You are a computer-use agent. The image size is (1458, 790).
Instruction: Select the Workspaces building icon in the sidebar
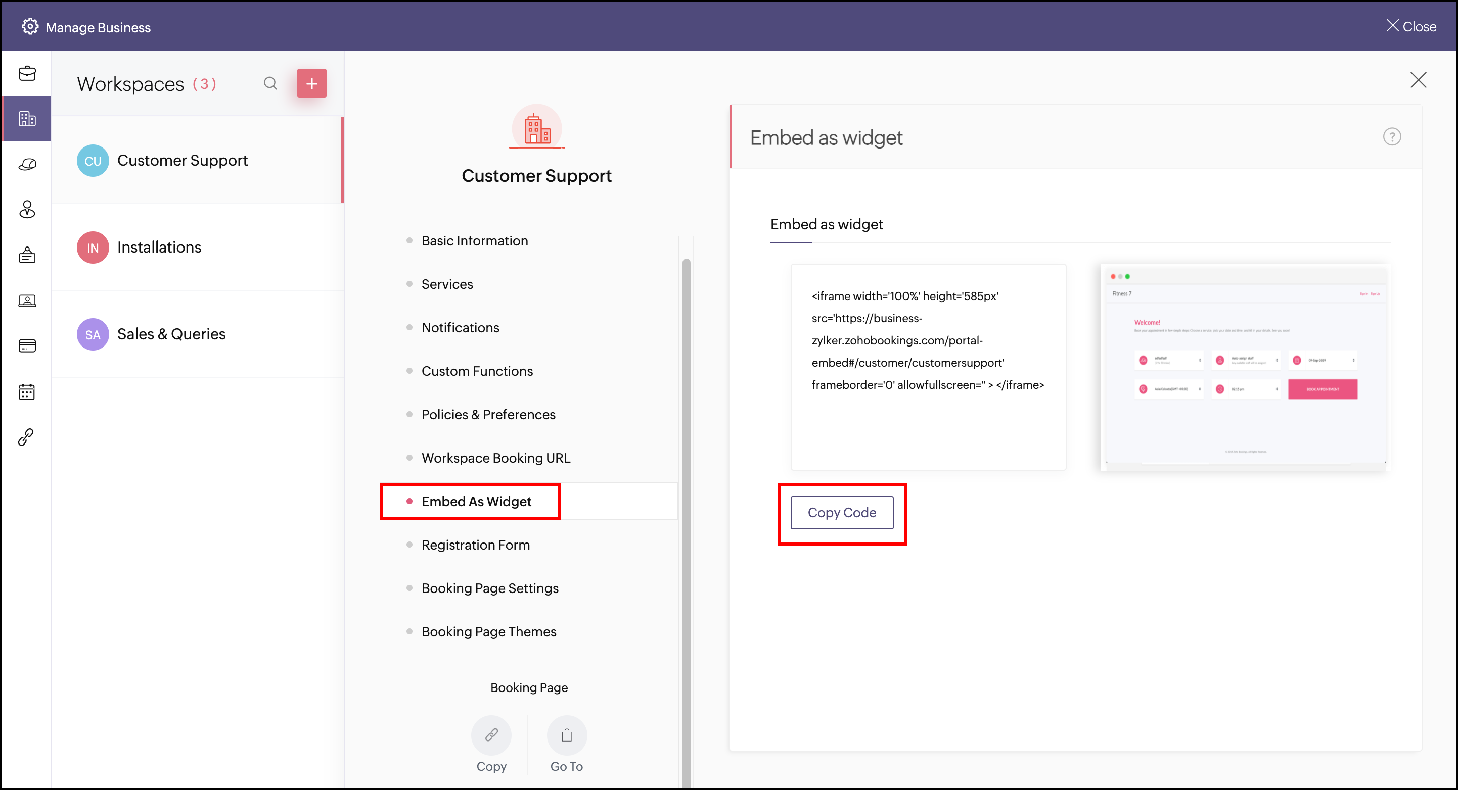[27, 119]
